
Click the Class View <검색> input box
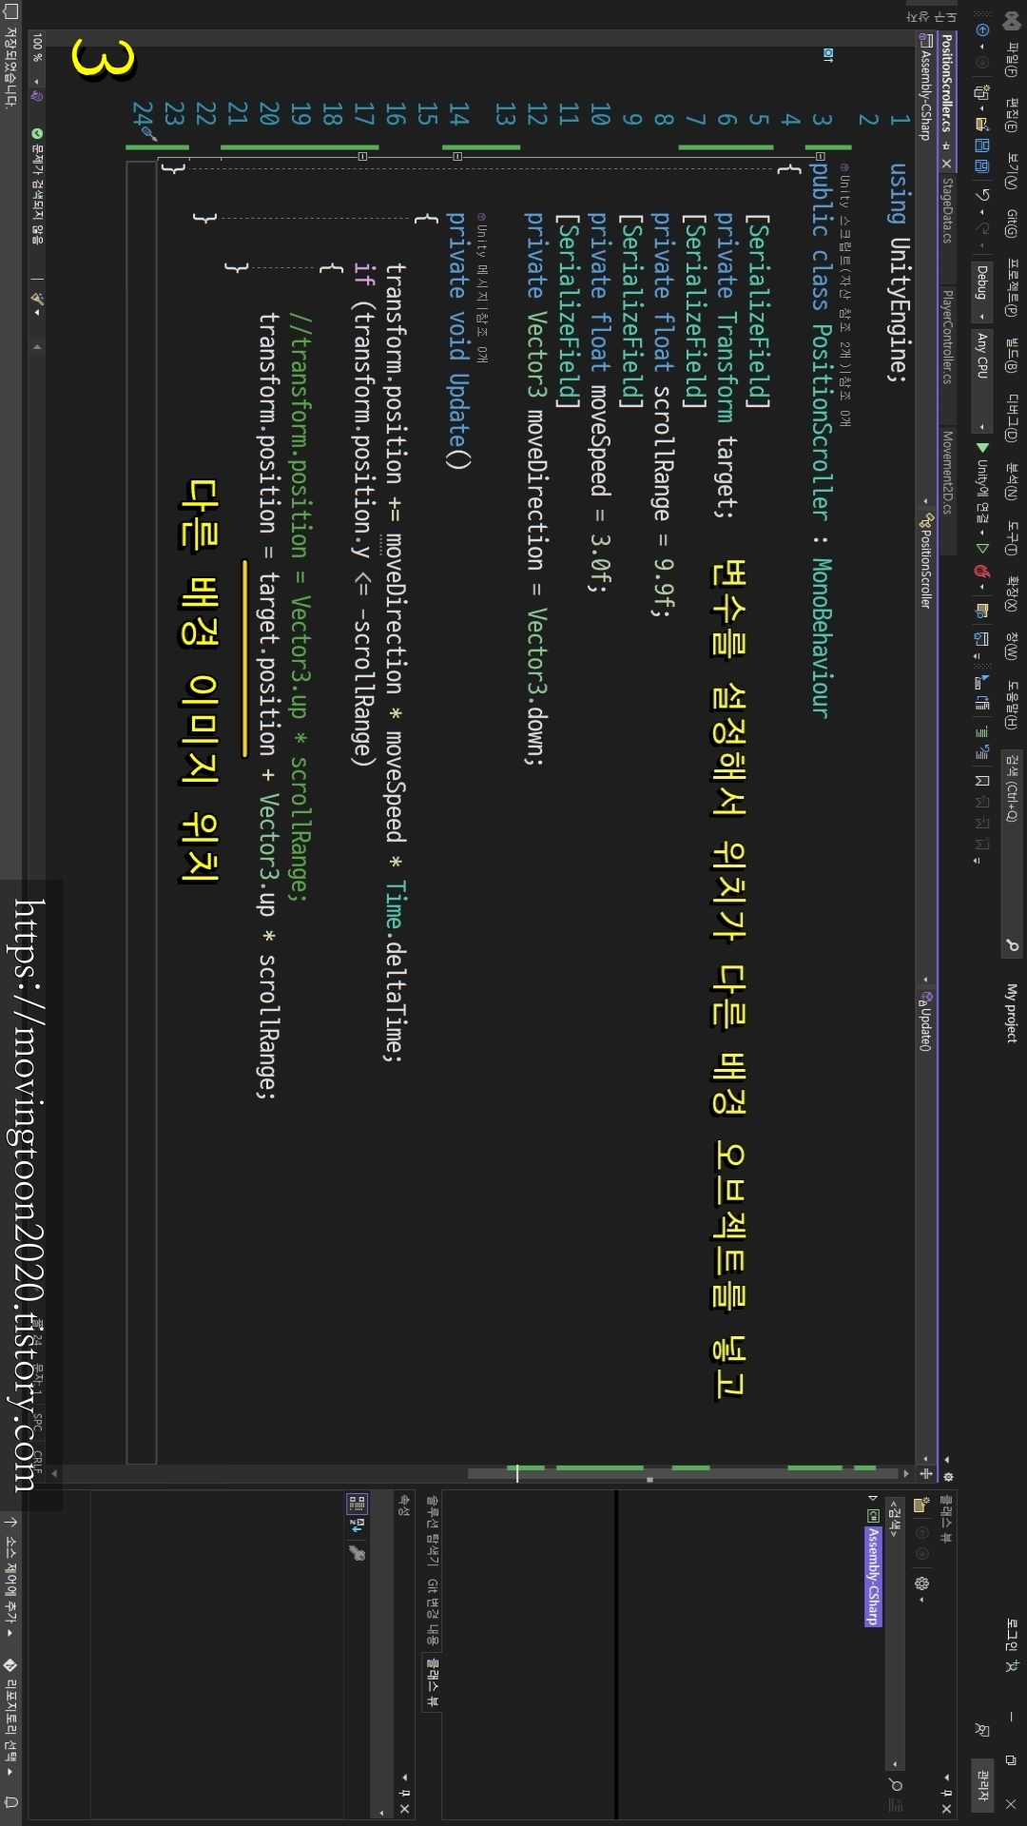[x=895, y=1634]
